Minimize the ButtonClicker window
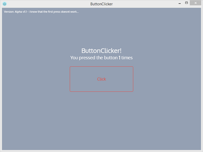Image resolution: width=203 pixels, height=152 pixels. click(179, 4)
